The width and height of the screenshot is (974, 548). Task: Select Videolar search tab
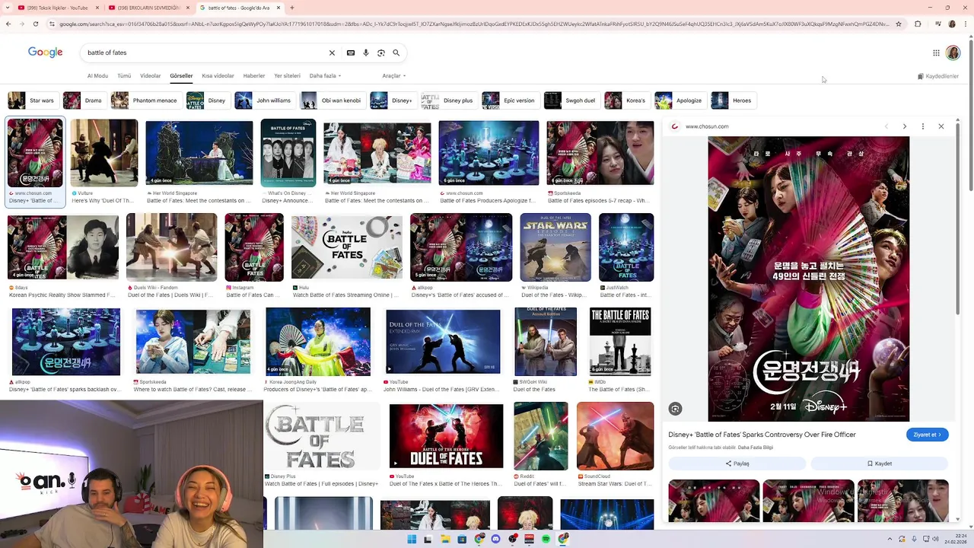[150, 76]
